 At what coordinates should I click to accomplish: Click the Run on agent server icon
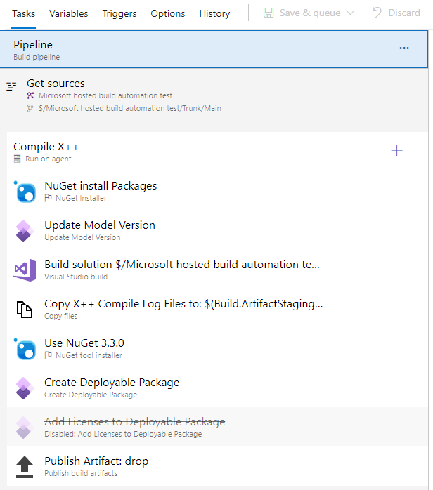pos(17,159)
